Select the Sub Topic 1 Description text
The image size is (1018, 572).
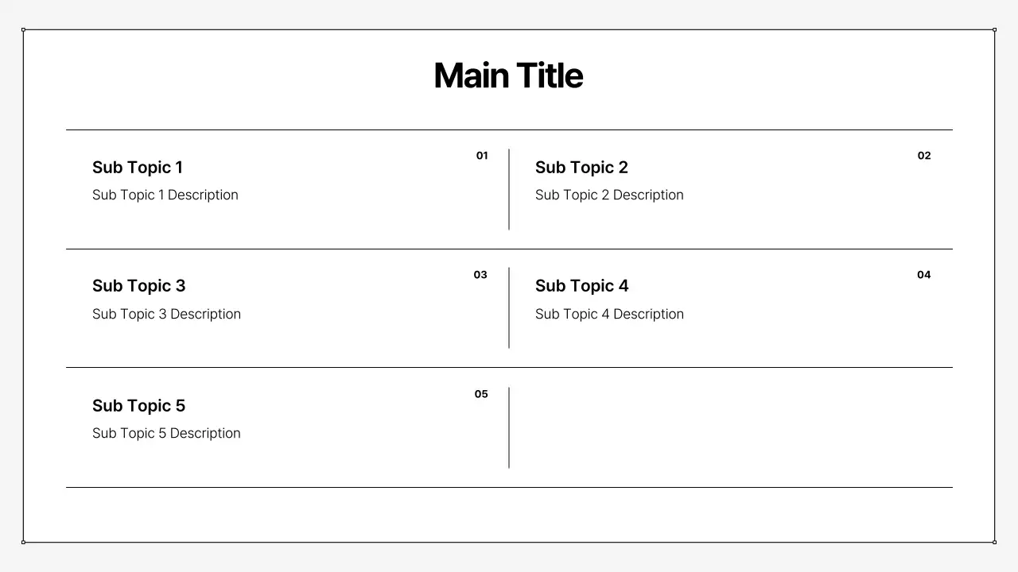[165, 195]
